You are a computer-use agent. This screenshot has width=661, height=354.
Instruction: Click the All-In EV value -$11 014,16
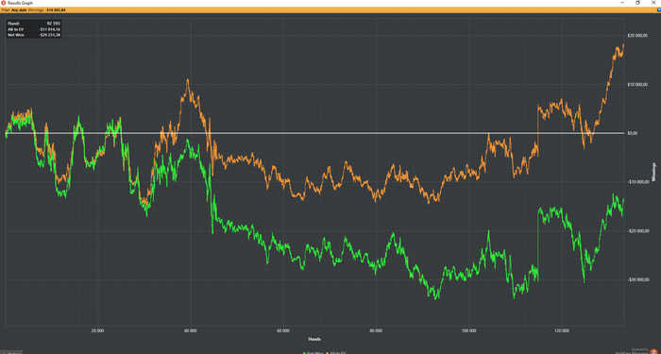pyautogui.click(x=50, y=29)
